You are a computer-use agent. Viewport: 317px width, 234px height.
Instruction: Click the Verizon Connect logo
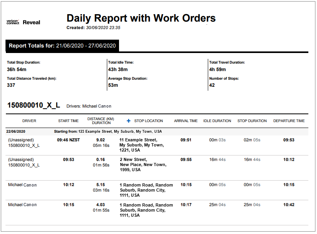point(13,22)
